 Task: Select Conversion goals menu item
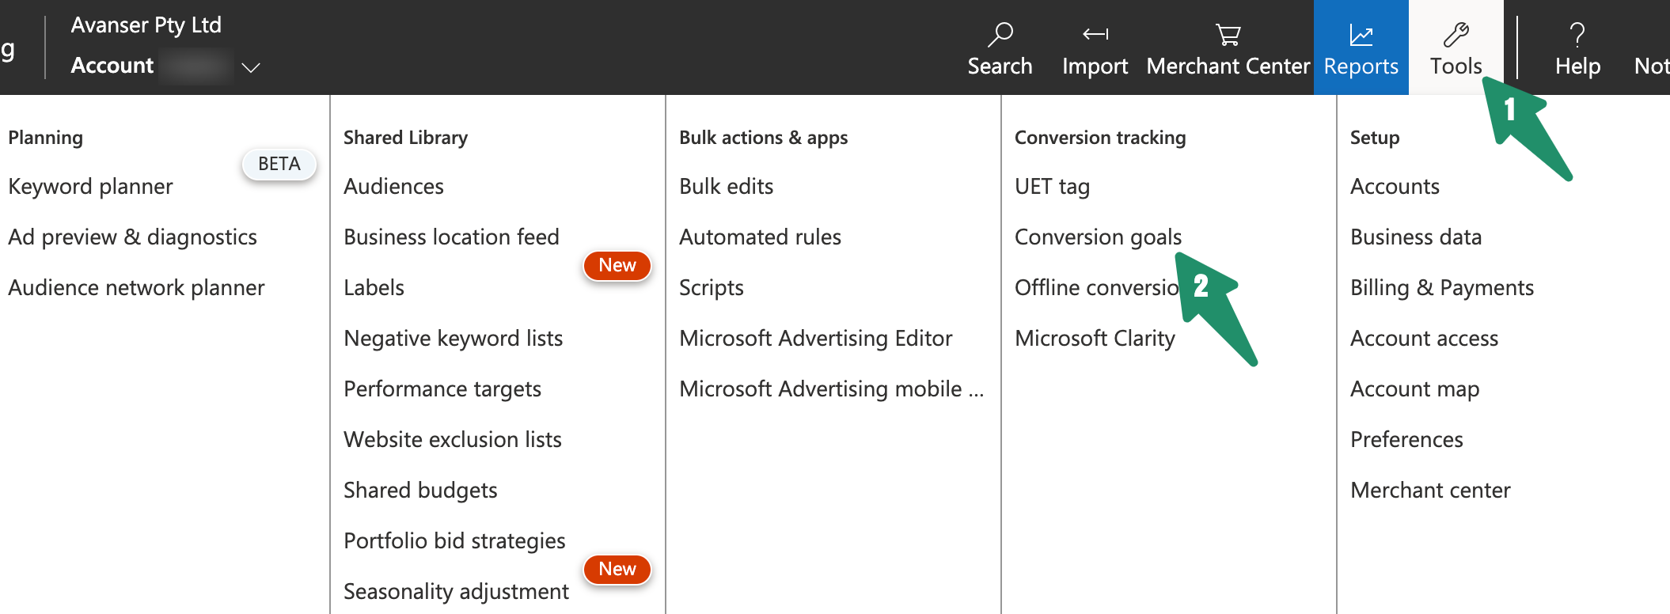(1098, 237)
